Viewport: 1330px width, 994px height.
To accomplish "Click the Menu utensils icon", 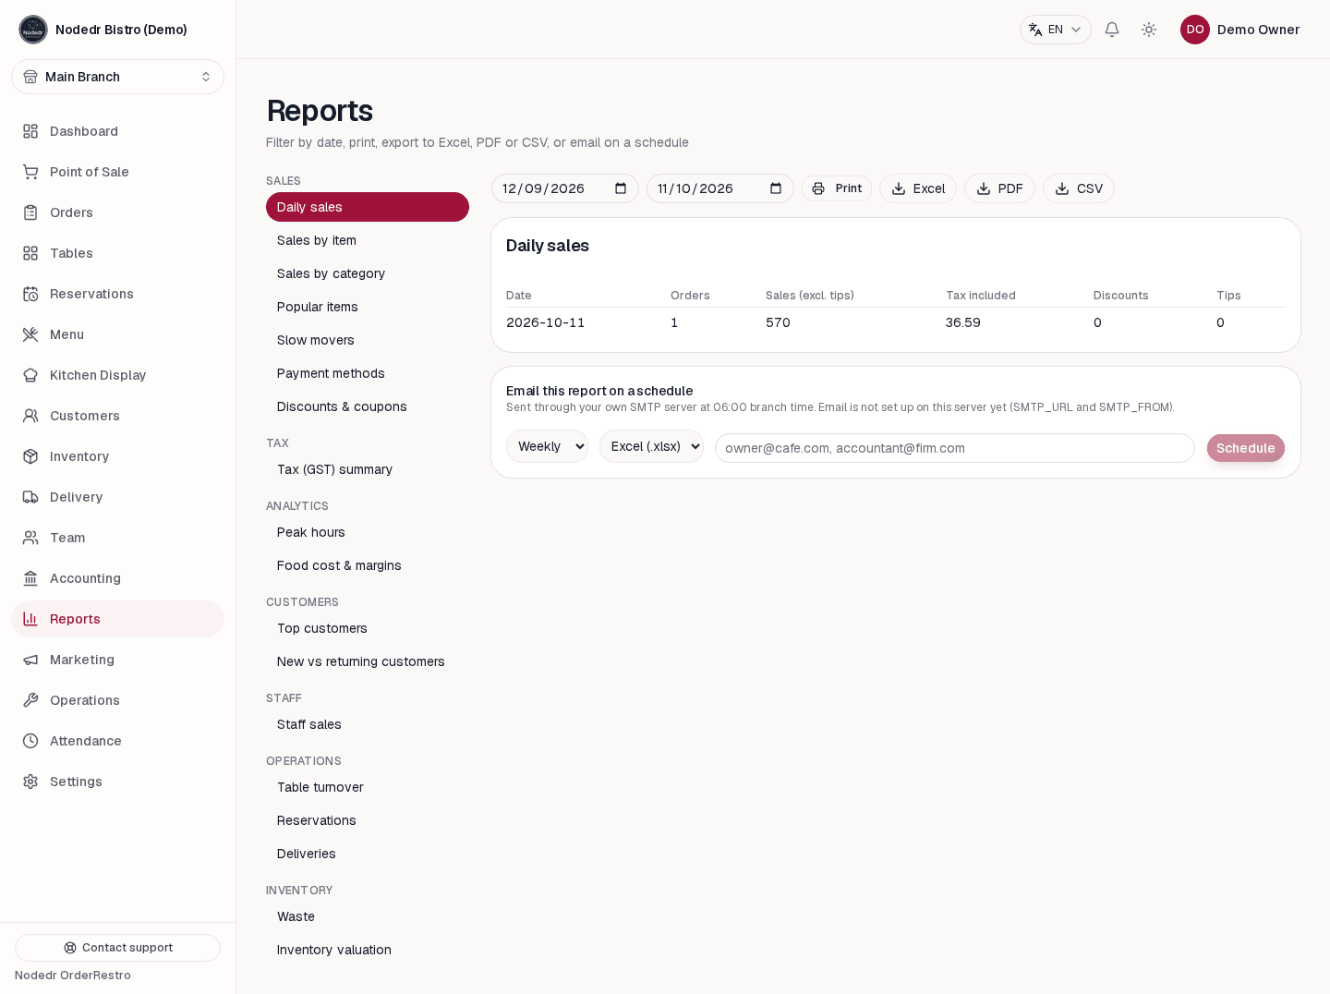I will click(30, 334).
